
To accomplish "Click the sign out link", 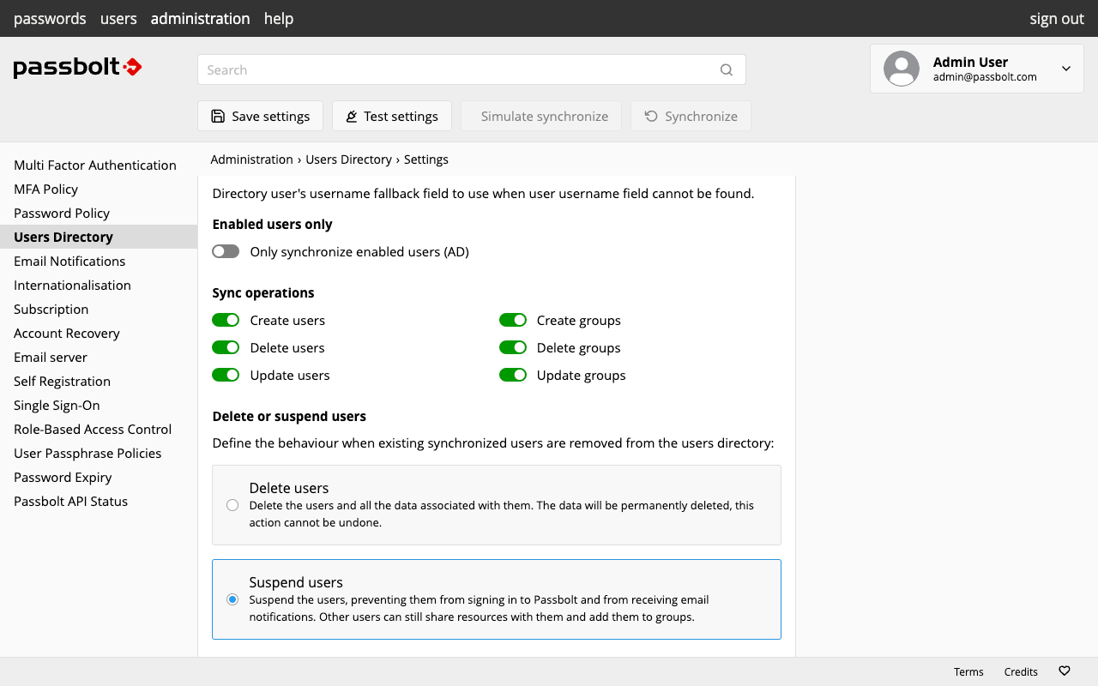I will [1057, 19].
